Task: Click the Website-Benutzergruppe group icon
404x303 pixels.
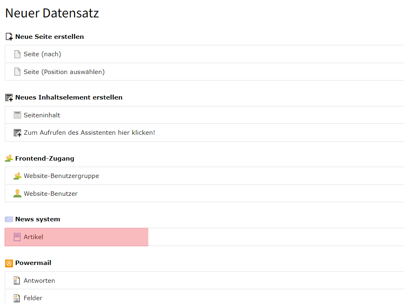Action: (17, 176)
